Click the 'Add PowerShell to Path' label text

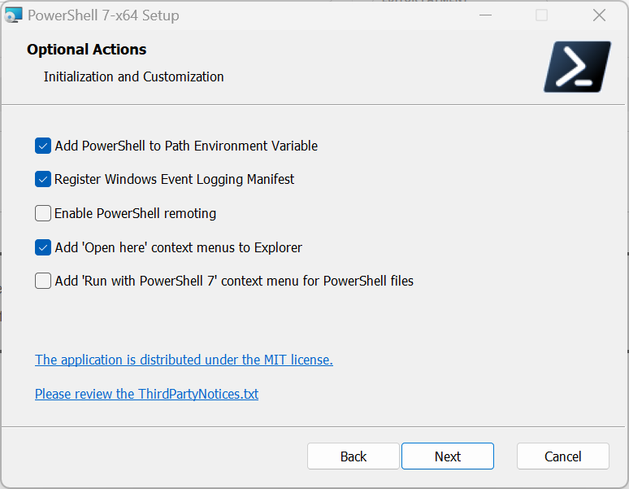coord(186,146)
